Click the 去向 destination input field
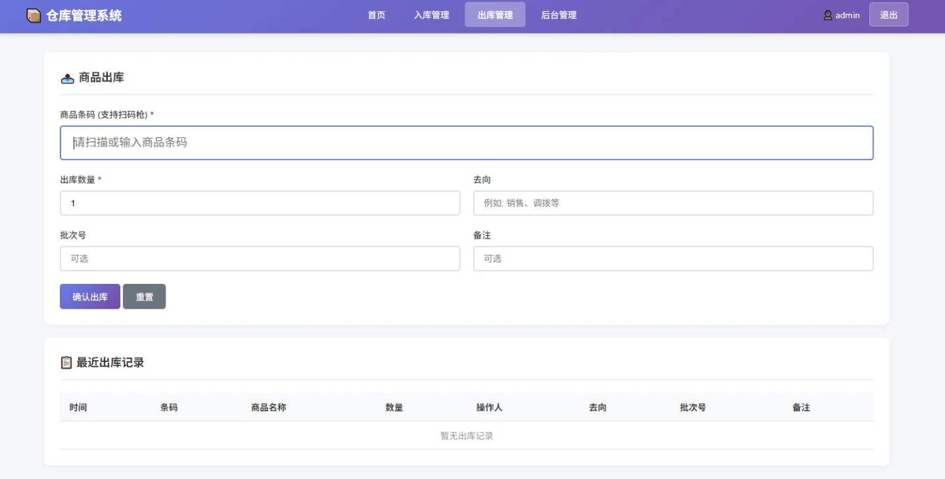945x479 pixels. 673,203
